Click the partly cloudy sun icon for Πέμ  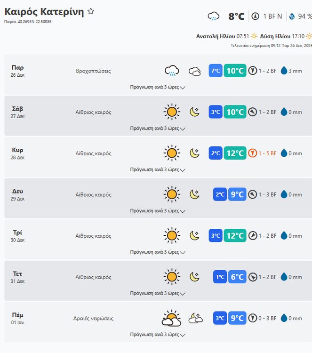[x=171, y=319]
